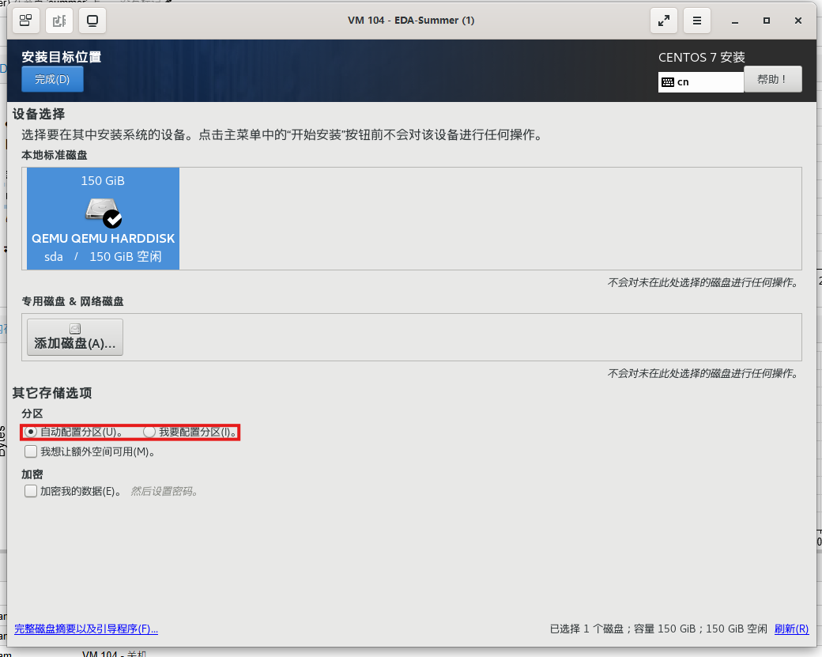Enable 加密我的数据(E) encryption checkbox

pos(31,491)
